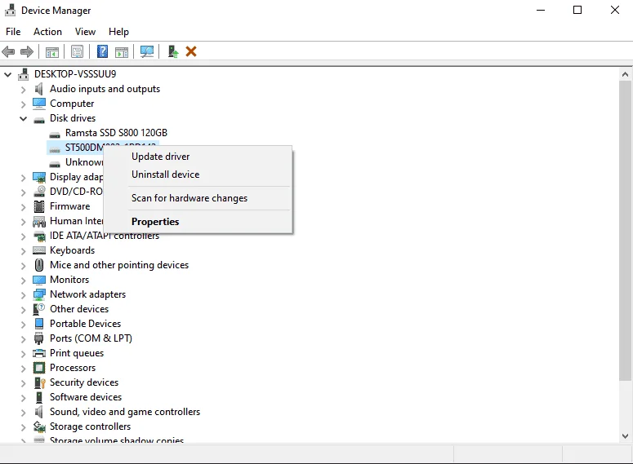Image resolution: width=633 pixels, height=464 pixels.
Task: Open the File menu
Action: pos(13,32)
